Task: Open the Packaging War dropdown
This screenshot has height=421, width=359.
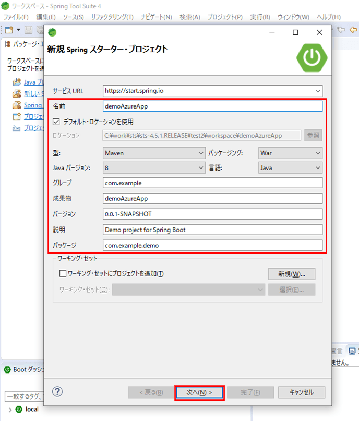Action: [x=290, y=153]
